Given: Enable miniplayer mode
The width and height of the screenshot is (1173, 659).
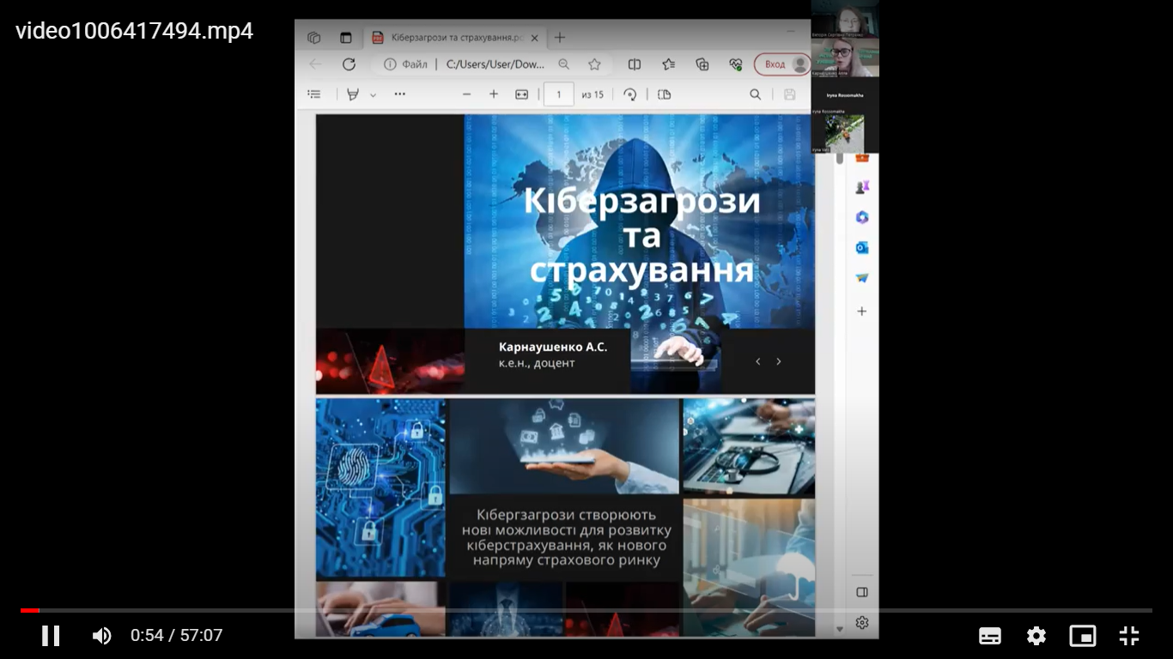Looking at the screenshot, I should click(1083, 636).
